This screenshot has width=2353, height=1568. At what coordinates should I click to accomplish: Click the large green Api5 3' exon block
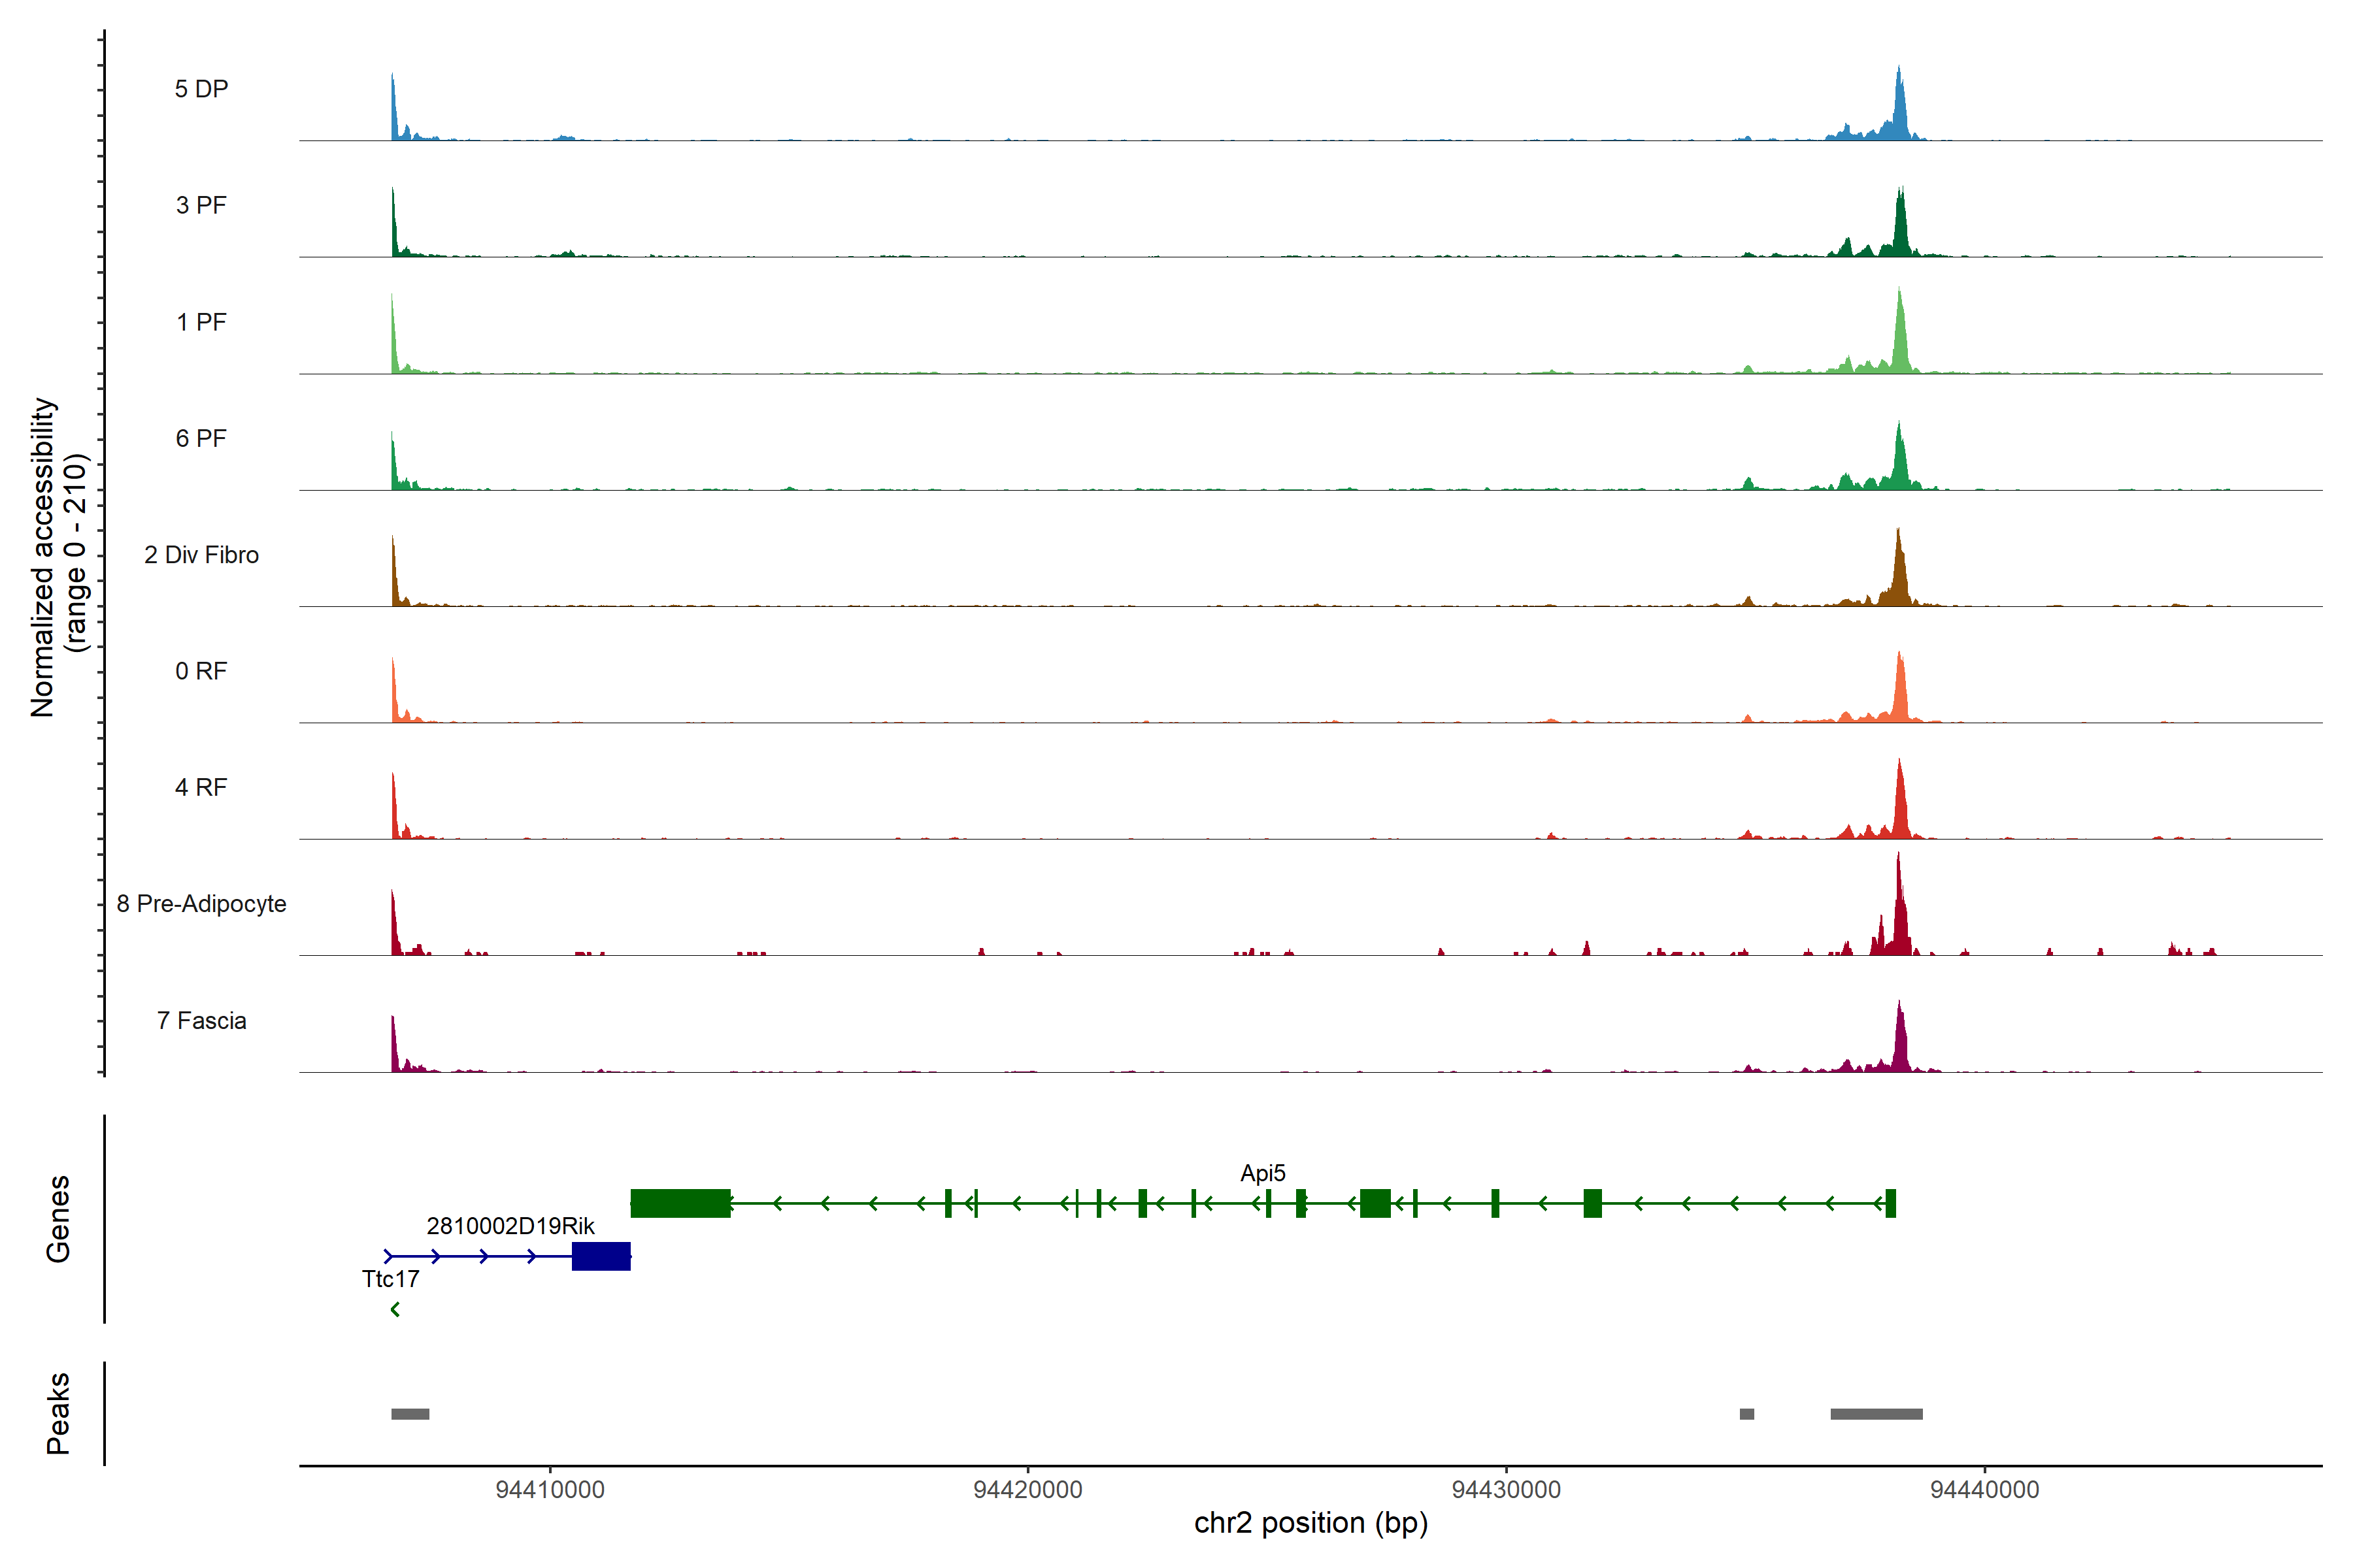pos(680,1203)
